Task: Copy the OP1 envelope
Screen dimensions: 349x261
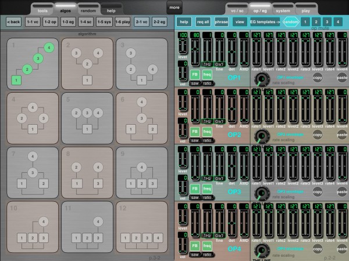Action: click(318, 78)
